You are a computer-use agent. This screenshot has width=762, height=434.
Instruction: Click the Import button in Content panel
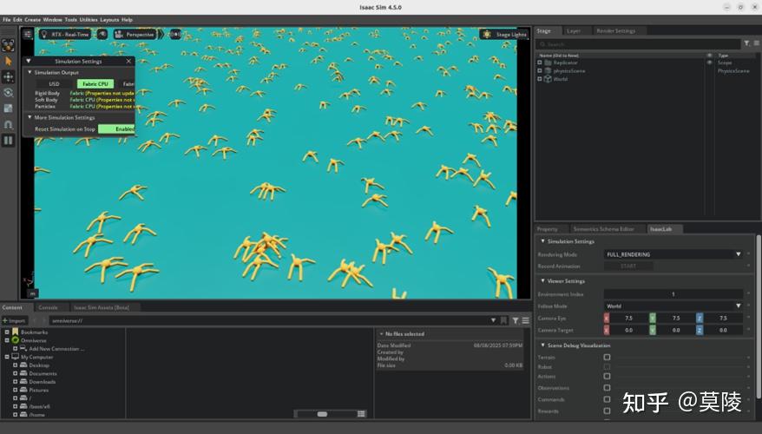(15, 320)
